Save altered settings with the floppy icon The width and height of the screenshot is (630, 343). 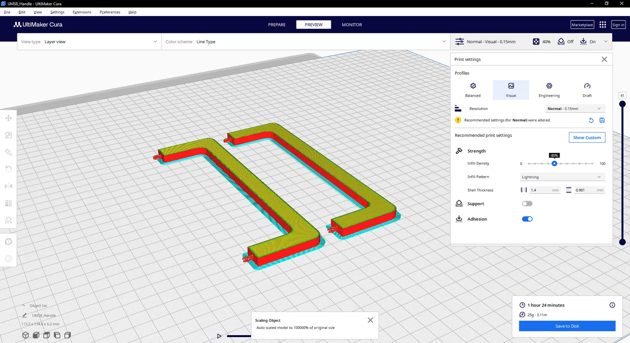(x=602, y=120)
